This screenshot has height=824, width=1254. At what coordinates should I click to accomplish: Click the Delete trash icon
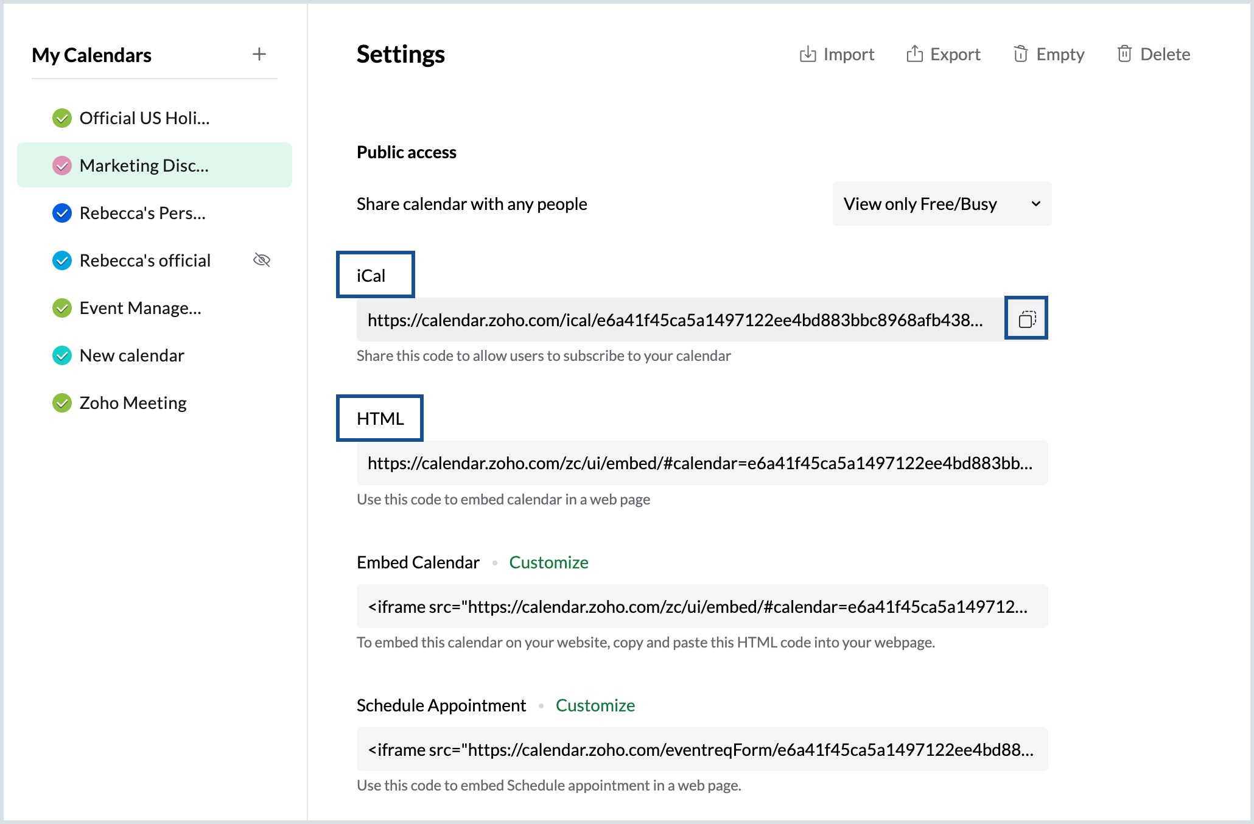(1124, 54)
